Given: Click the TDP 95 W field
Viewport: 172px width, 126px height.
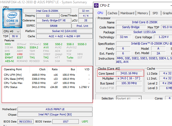Looking at the screenshot, I should pyautogui.click(x=15, y=36).
